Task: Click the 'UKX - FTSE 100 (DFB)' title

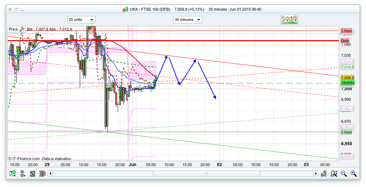Action: click(x=151, y=9)
